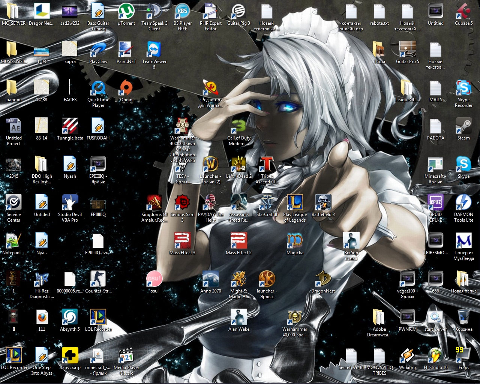
Task: Open Hi-Rez Diagnostic shortcut
Action: pyautogui.click(x=42, y=279)
